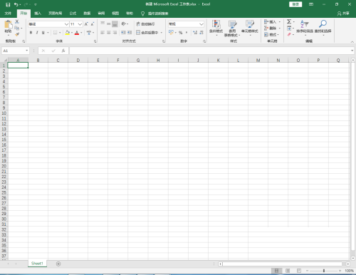Click the zoom slider handle

click(x=324, y=271)
